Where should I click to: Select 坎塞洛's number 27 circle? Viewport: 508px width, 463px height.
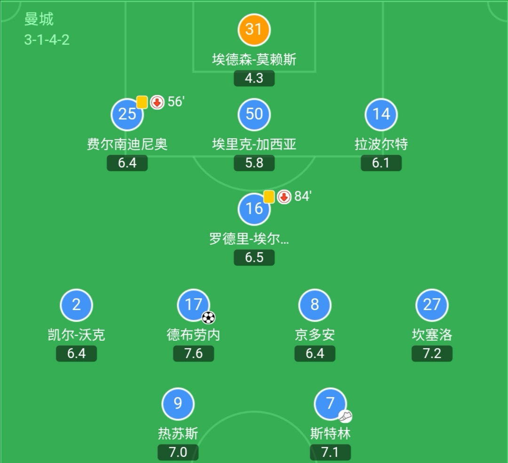click(432, 304)
